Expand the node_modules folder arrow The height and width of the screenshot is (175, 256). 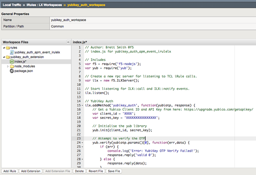pyautogui.click(x=8, y=66)
